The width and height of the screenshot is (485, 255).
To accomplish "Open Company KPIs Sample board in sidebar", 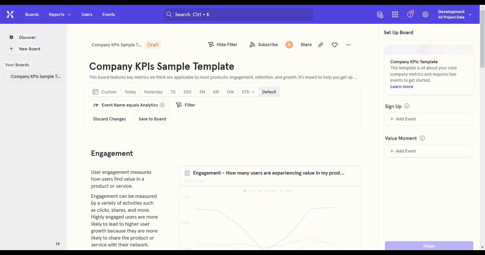I will (34, 76).
